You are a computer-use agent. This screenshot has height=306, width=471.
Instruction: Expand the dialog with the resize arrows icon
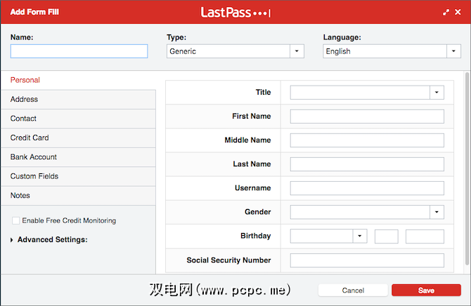[446, 13]
